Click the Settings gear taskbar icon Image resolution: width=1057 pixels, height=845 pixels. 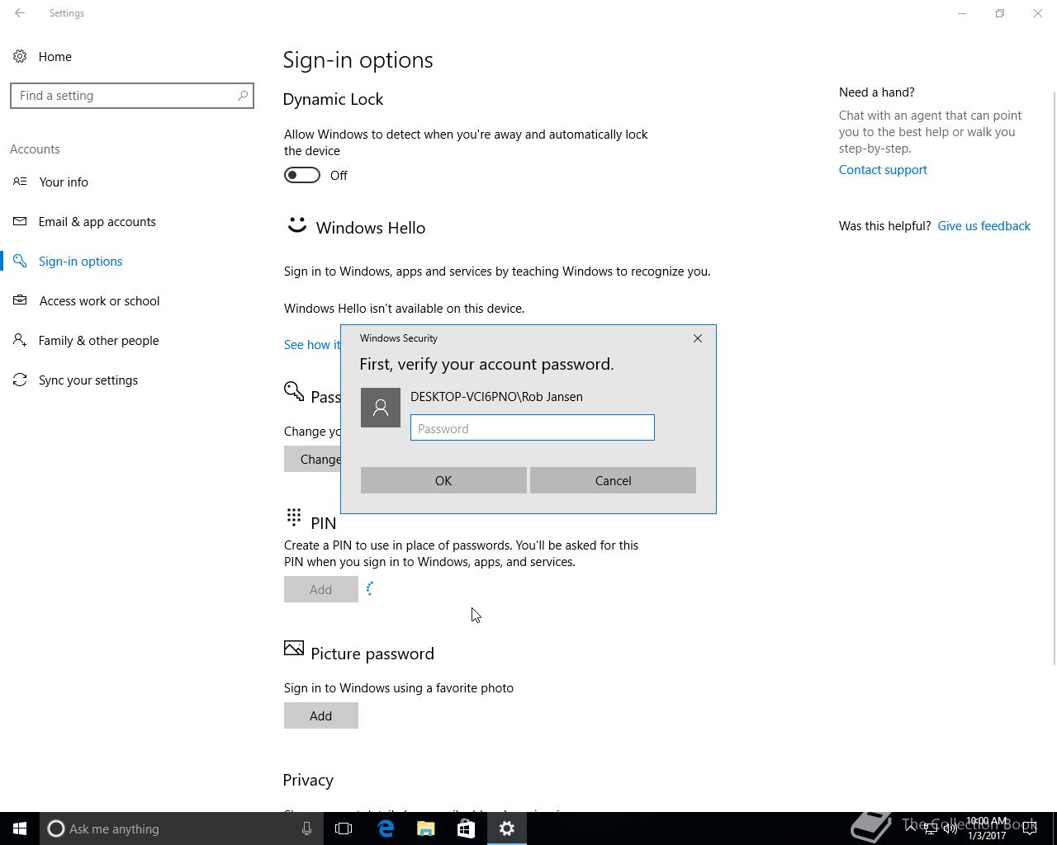click(507, 828)
